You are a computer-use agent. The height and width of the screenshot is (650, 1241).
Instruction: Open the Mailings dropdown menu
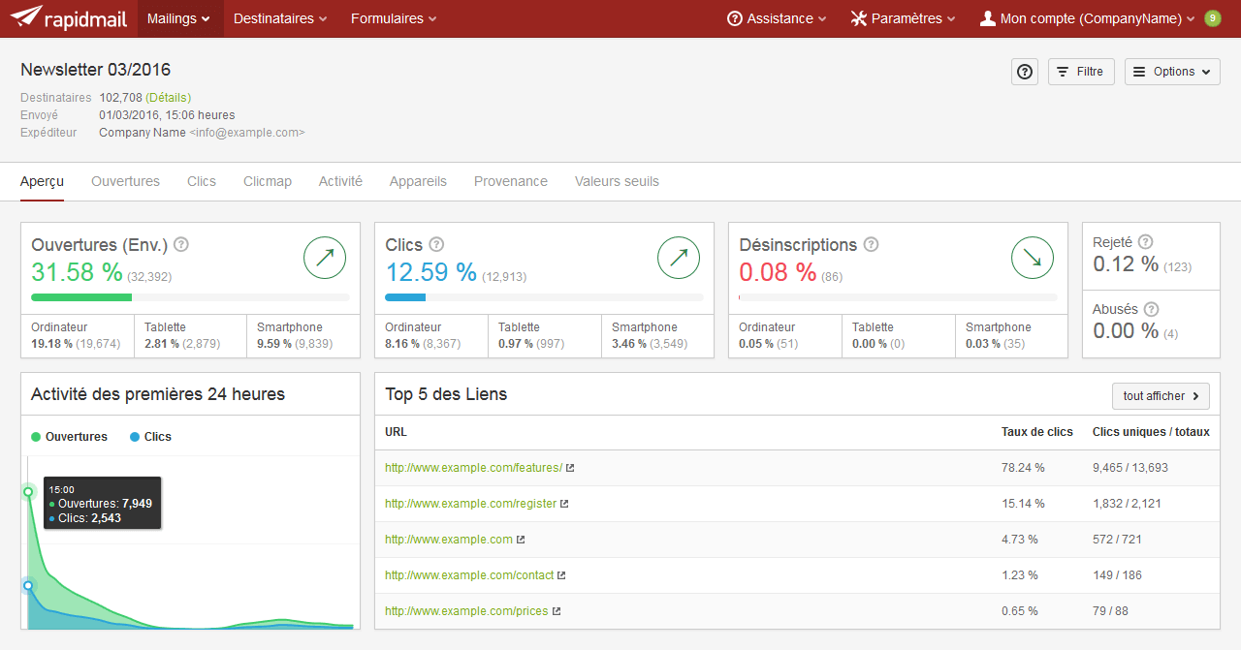(x=179, y=18)
